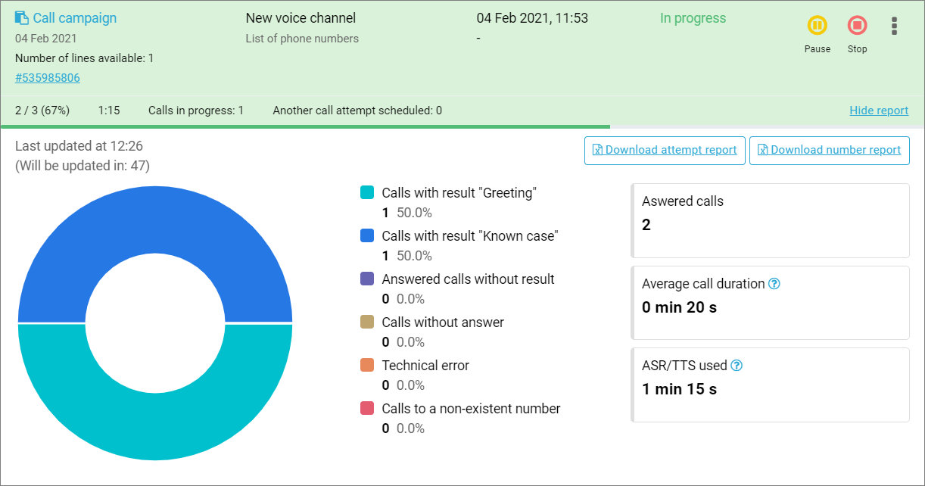Click the help icon next to Average call duration
Image resolution: width=925 pixels, height=486 pixels.
(x=774, y=284)
